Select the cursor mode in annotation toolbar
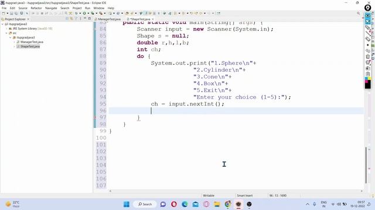This screenshot has height=210, width=375. (368, 22)
